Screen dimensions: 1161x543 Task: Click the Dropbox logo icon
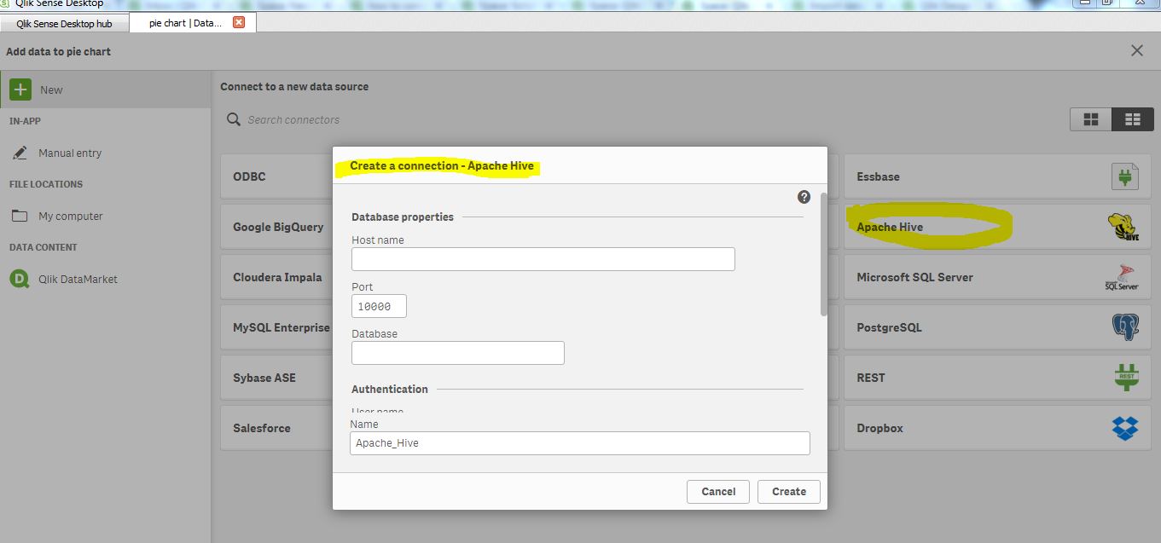1125,428
